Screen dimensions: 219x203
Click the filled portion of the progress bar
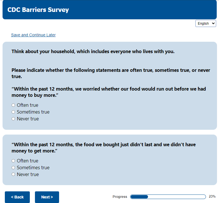(139, 197)
